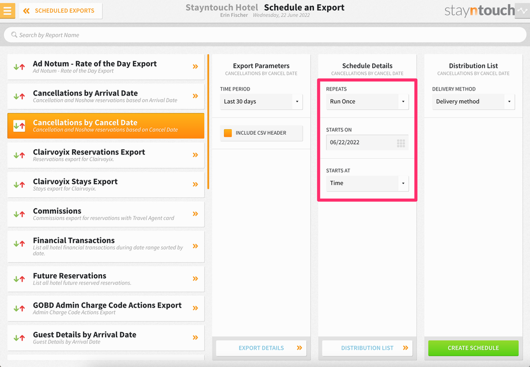The height and width of the screenshot is (367, 530).
Task: Focus the Search by Report Name field
Action: tap(265, 35)
